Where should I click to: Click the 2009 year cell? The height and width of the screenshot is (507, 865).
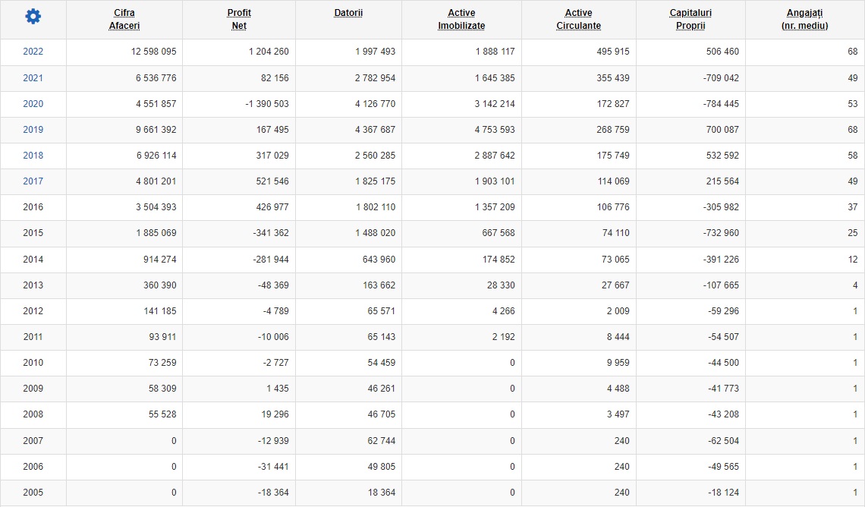[x=33, y=389]
